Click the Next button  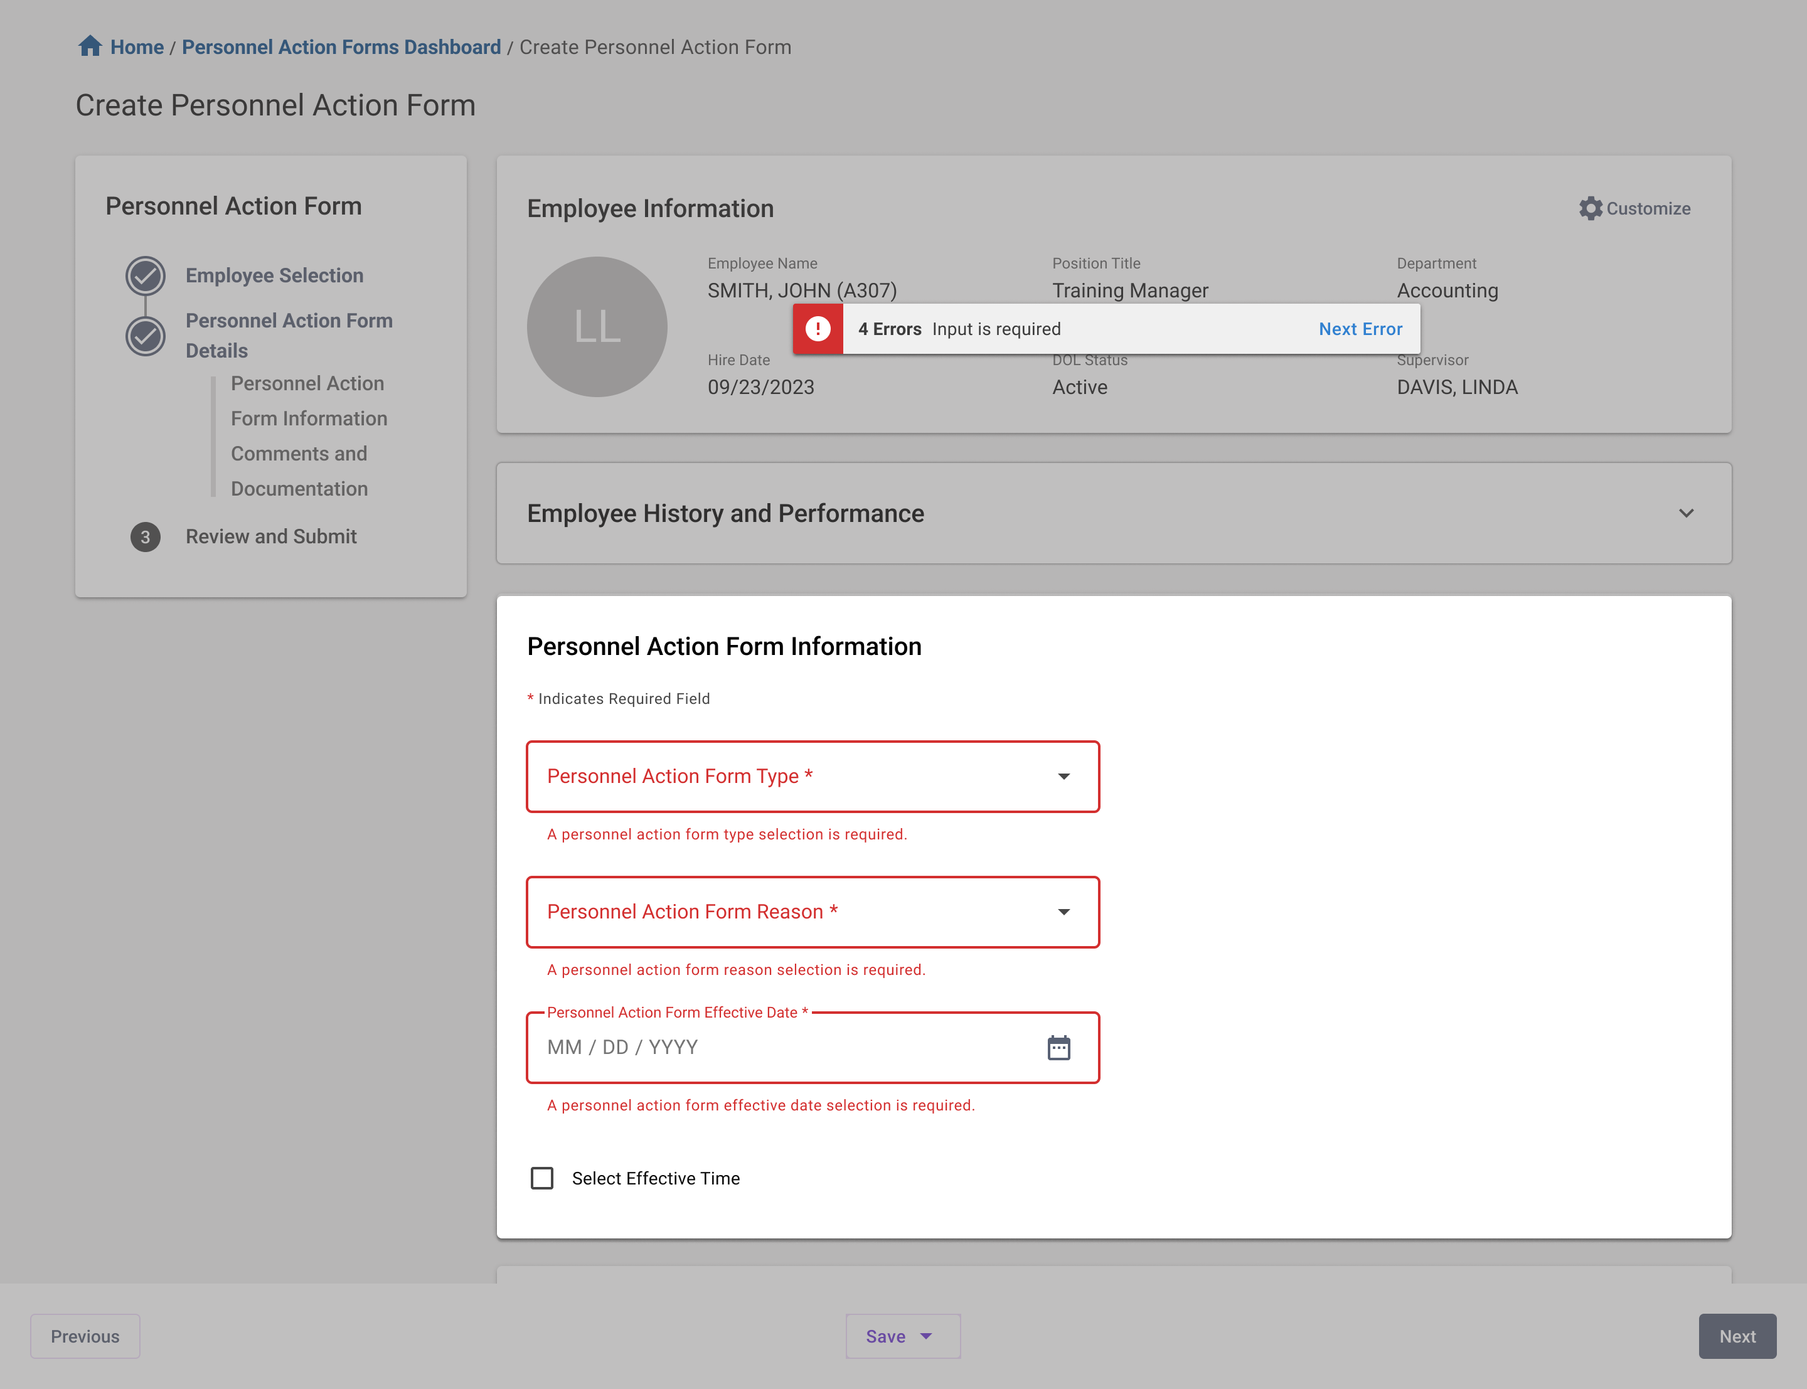tap(1737, 1336)
